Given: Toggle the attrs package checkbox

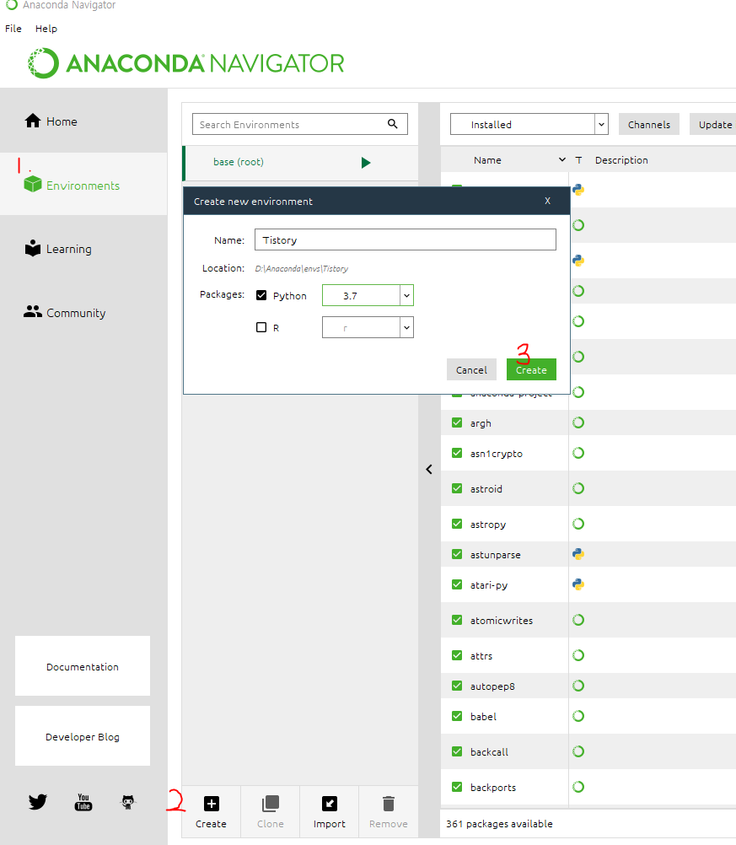Looking at the screenshot, I should (457, 655).
